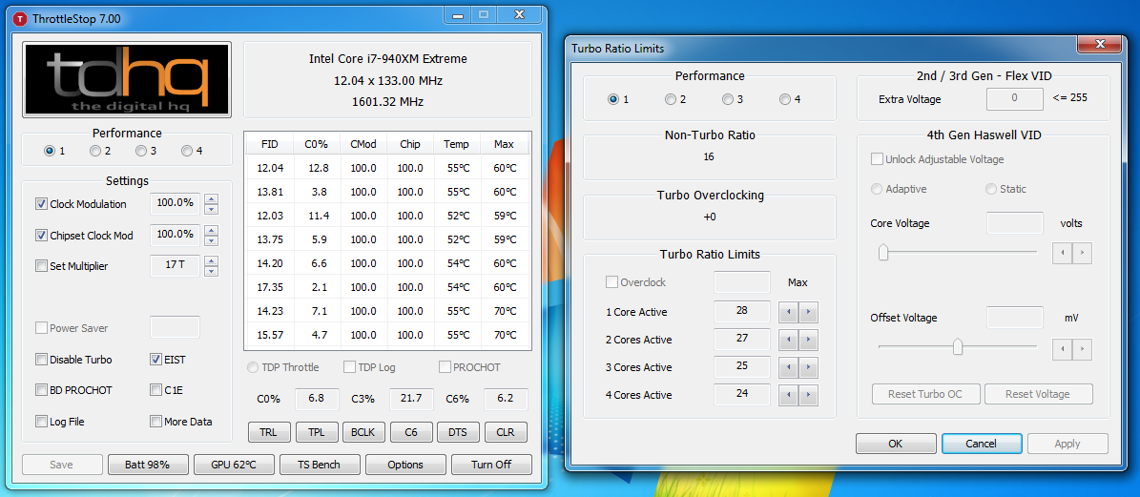Image resolution: width=1140 pixels, height=497 pixels.
Task: Check the More Data option
Action: pos(155,422)
